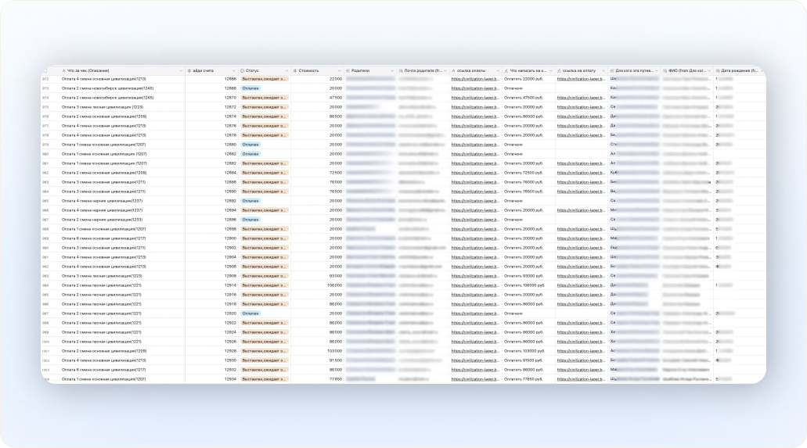
Task: Click row number 976
Action: (46, 116)
